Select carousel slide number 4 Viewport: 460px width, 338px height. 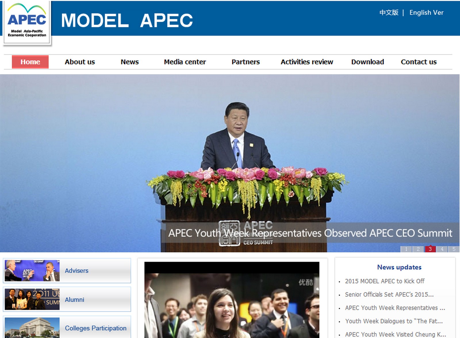pyautogui.click(x=442, y=249)
